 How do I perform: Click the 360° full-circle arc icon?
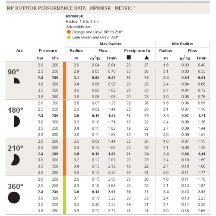coord(14,197)
